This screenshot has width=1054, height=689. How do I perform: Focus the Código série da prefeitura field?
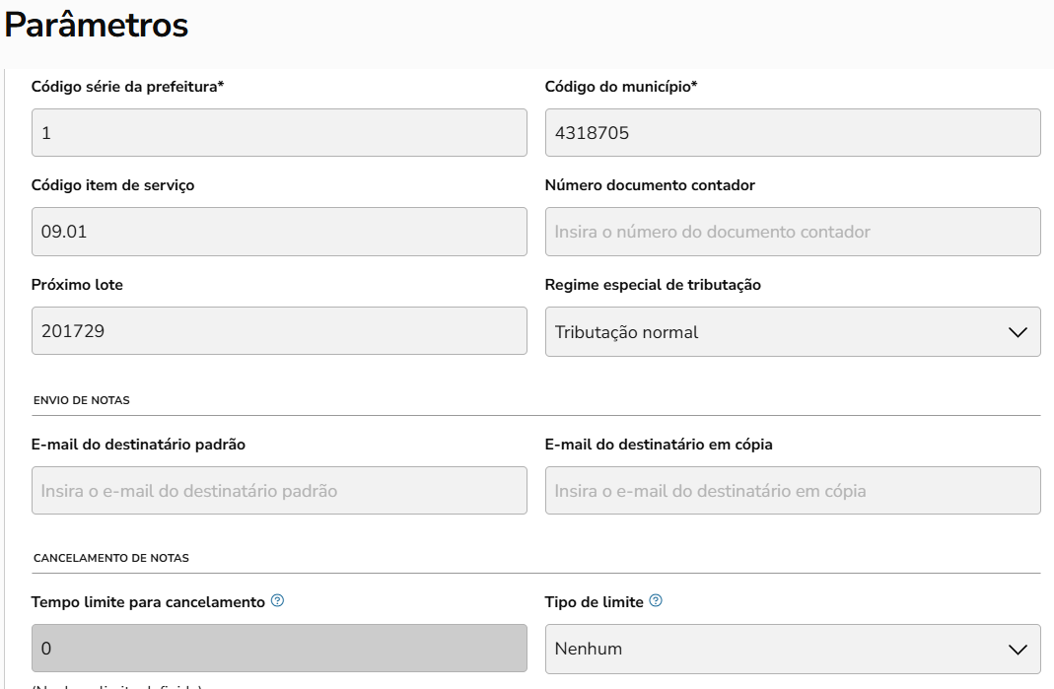[x=279, y=132]
